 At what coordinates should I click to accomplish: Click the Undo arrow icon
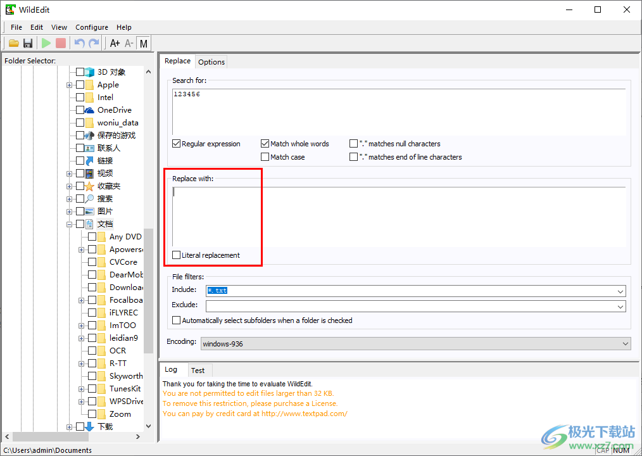pyautogui.click(x=79, y=43)
